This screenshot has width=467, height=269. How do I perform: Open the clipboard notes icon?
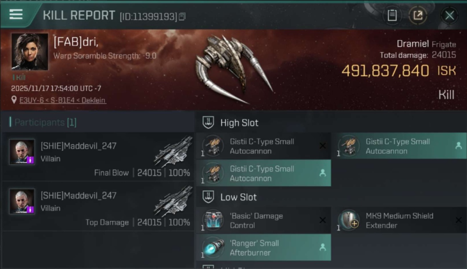click(x=392, y=15)
